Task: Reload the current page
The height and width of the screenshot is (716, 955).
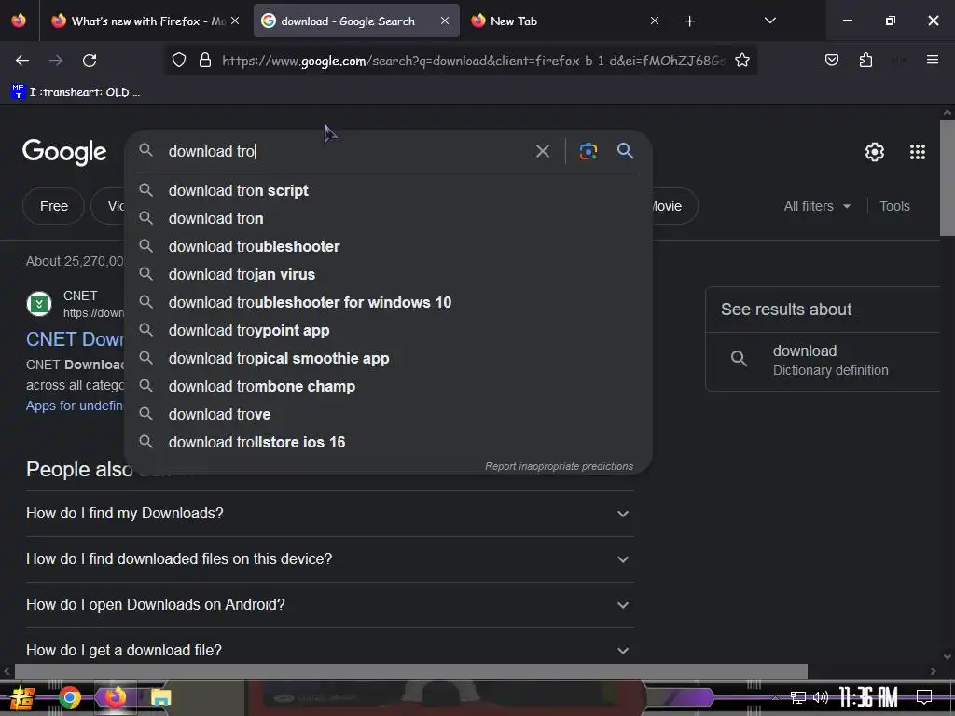Action: click(x=90, y=61)
